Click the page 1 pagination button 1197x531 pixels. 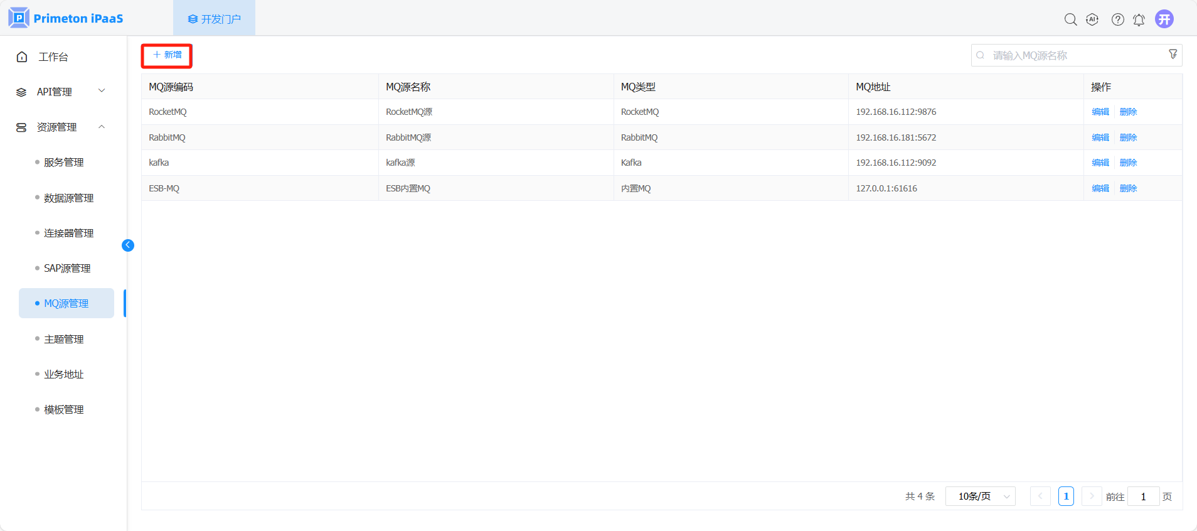point(1066,496)
